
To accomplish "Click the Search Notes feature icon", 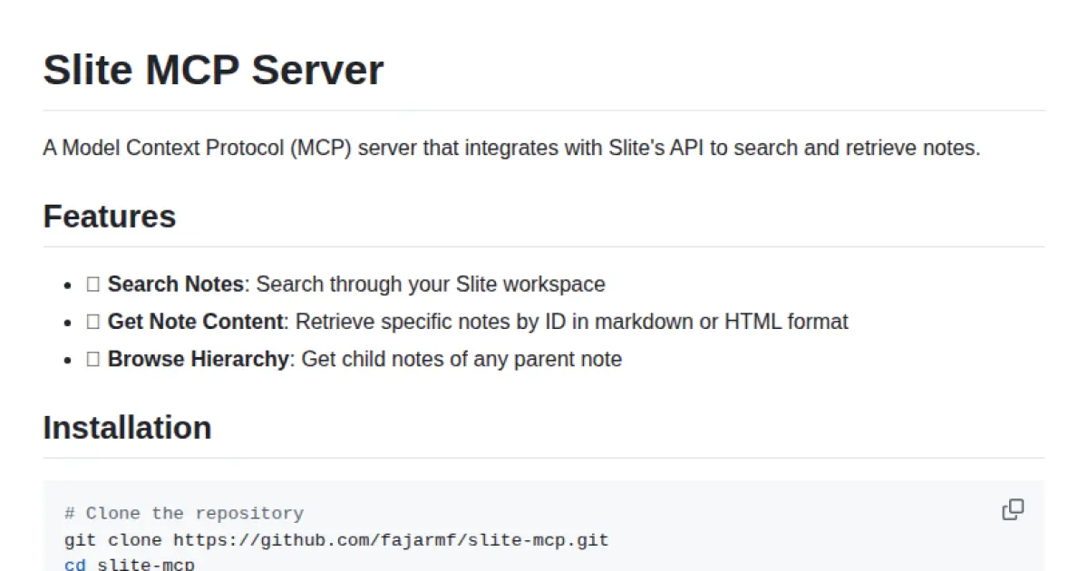I will 92,284.
